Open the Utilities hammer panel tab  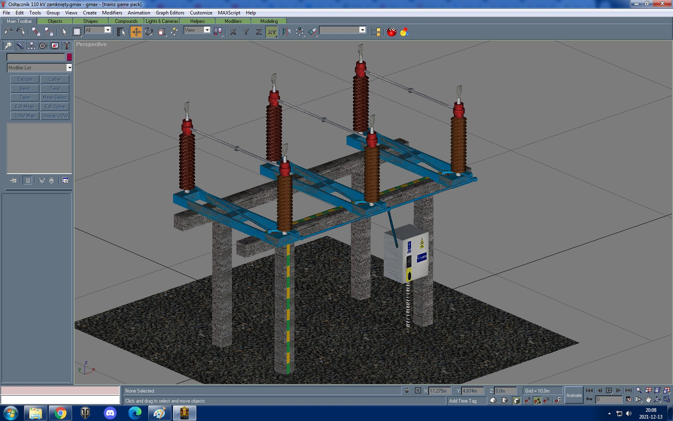pyautogui.click(x=66, y=46)
